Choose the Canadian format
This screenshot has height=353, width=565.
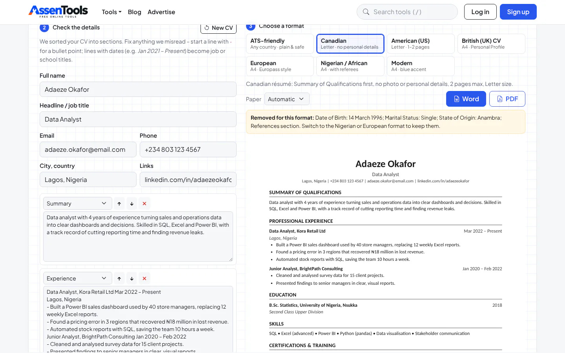[350, 44]
